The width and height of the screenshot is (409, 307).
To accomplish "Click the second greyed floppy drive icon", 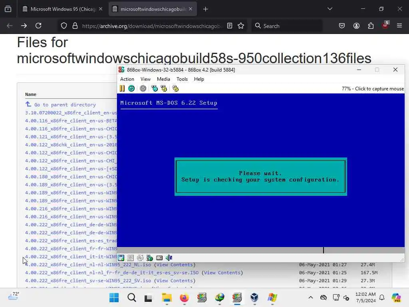I will point(131,258).
